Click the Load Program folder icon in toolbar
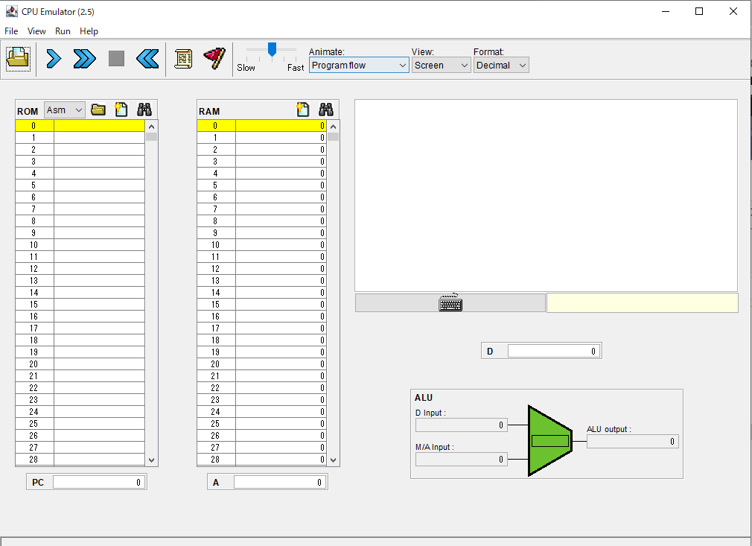The height and width of the screenshot is (546, 752). click(18, 59)
